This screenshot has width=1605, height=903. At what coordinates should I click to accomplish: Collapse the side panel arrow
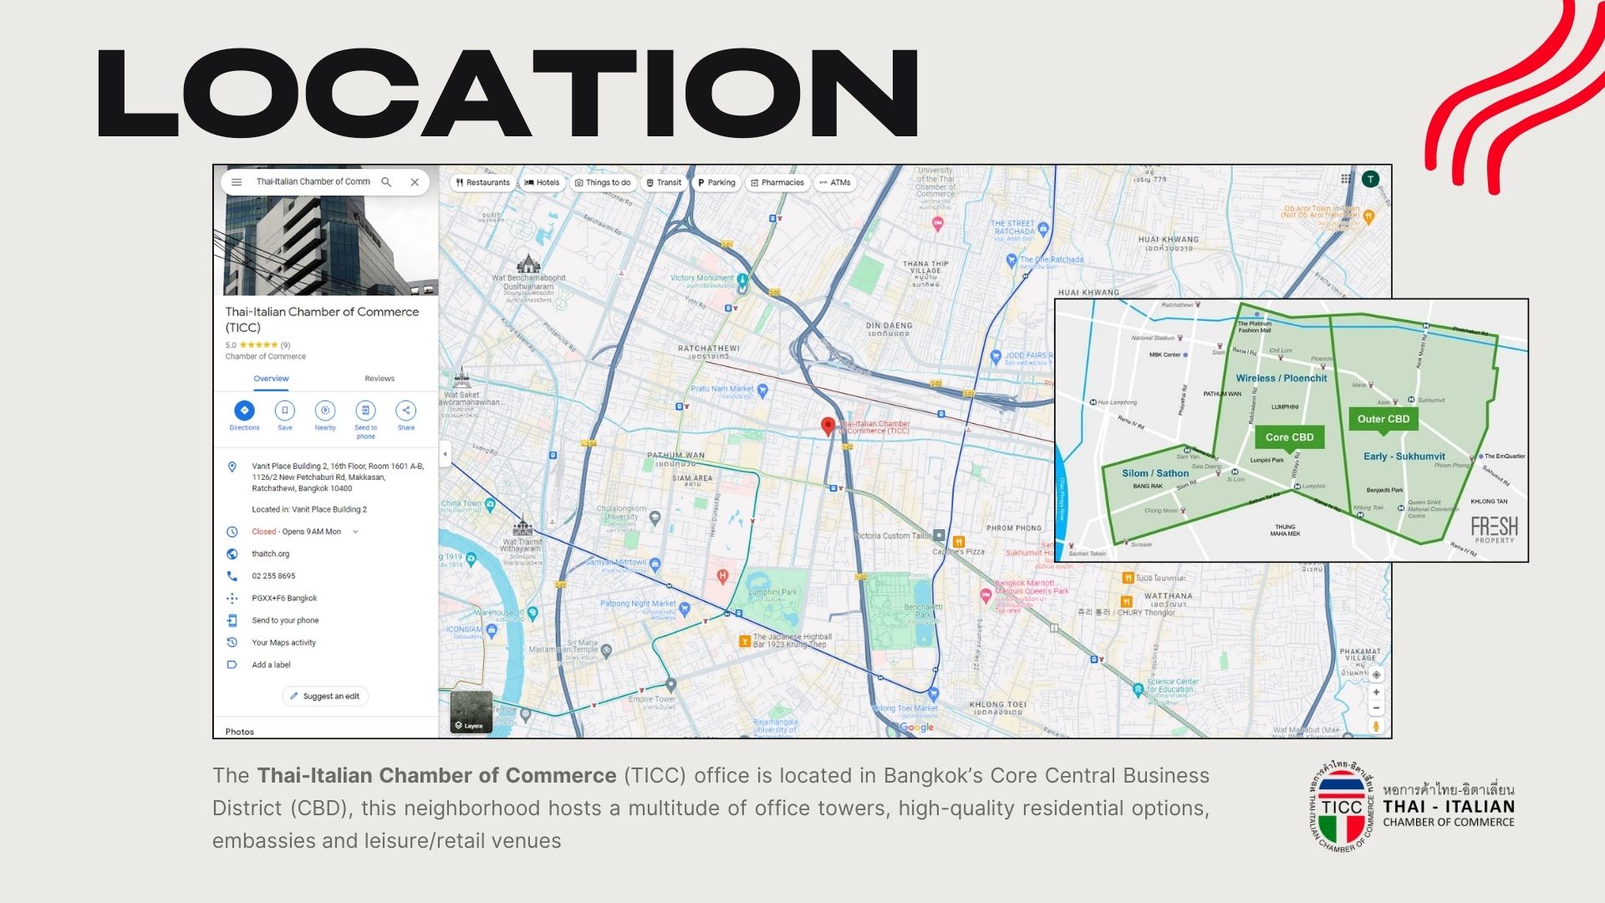click(445, 454)
